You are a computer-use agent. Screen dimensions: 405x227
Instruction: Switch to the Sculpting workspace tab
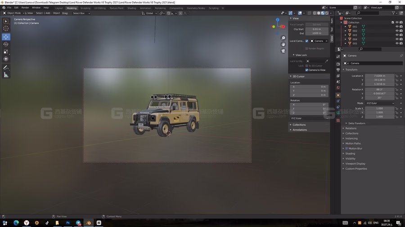[85, 8]
